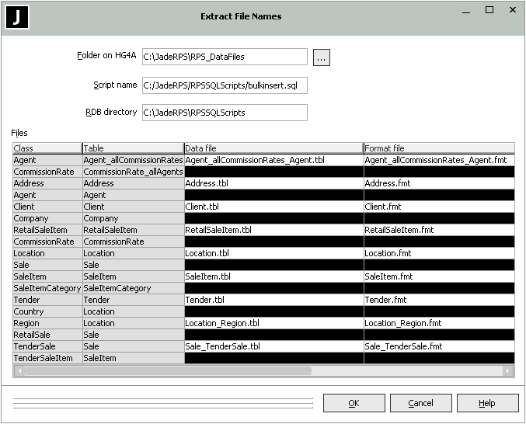The image size is (526, 424).
Task: Select the RDB directory text box
Action: [225, 113]
